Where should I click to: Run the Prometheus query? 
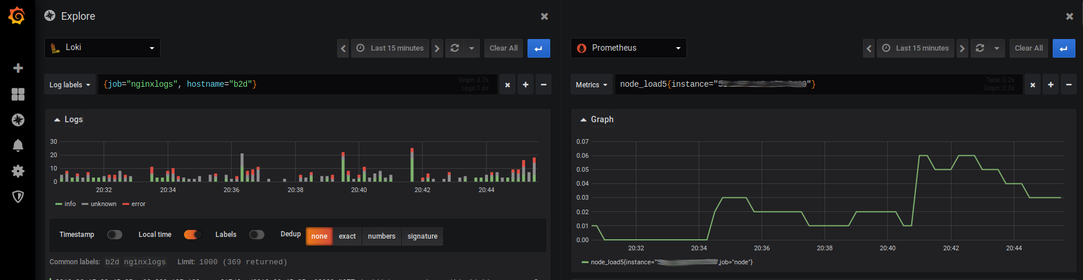[1064, 48]
